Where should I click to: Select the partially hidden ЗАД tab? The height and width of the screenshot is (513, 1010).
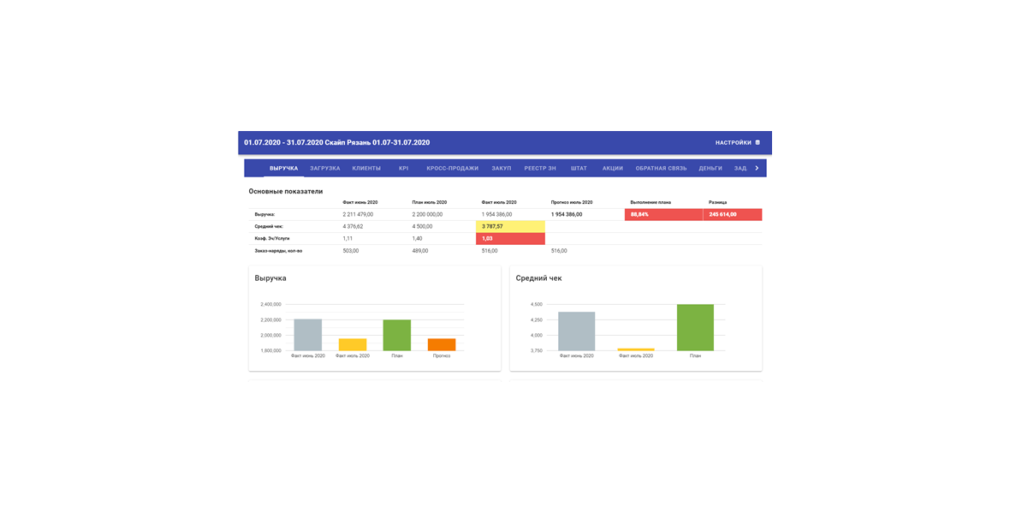coord(740,168)
